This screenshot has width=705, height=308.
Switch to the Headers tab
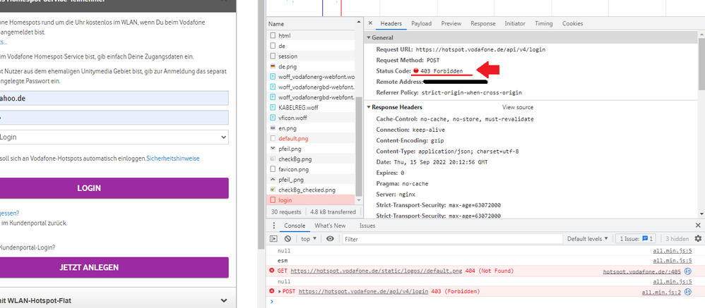point(391,23)
